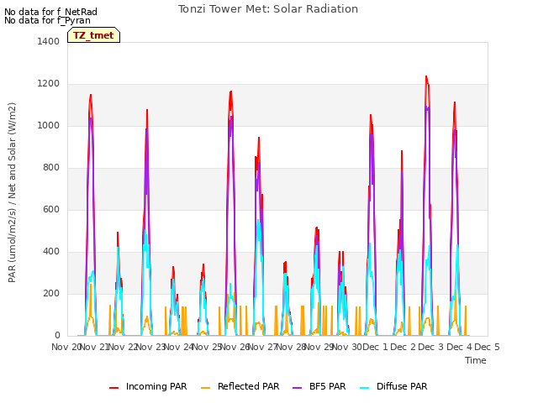Image resolution: width=538 pixels, height=403 pixels.
Task: Click the Reflected PAR legend label
Action: click(x=249, y=386)
